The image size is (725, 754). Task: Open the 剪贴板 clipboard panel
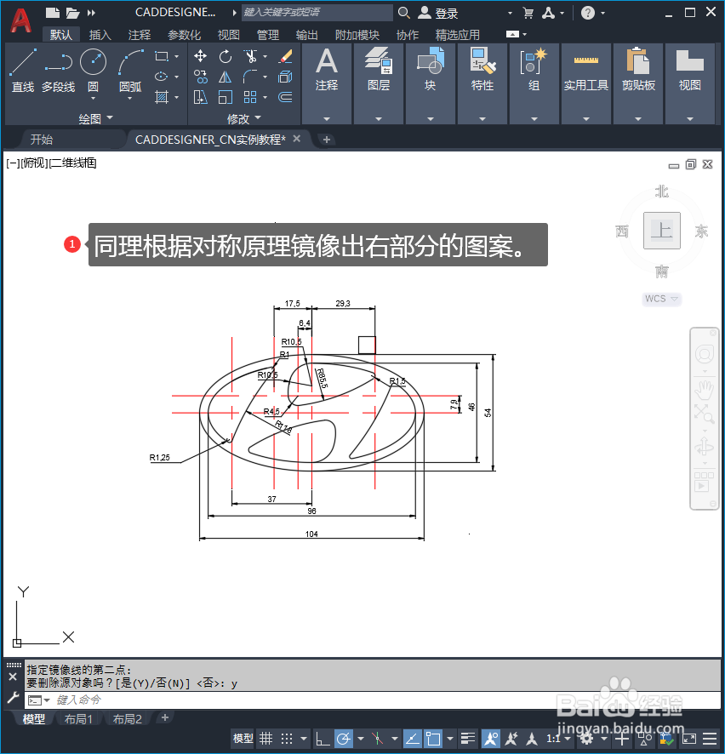(638, 83)
